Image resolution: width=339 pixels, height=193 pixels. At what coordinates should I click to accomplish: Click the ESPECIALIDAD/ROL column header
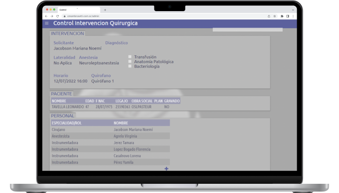(x=67, y=123)
